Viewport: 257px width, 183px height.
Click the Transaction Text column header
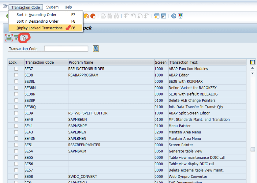coord(184,62)
